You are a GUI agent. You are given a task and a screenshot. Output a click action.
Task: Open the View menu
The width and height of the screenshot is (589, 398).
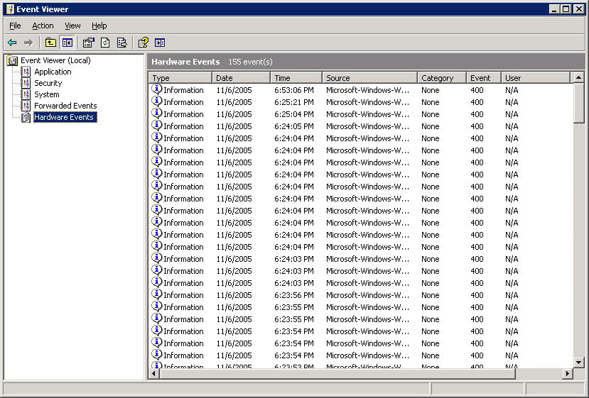tap(72, 26)
